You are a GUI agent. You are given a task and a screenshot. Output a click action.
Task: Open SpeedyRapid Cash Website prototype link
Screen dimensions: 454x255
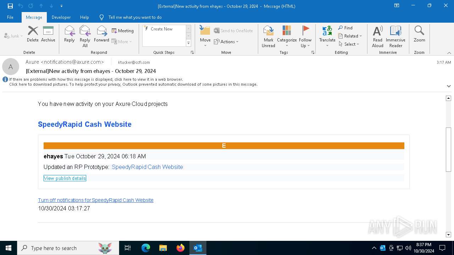coord(147,167)
